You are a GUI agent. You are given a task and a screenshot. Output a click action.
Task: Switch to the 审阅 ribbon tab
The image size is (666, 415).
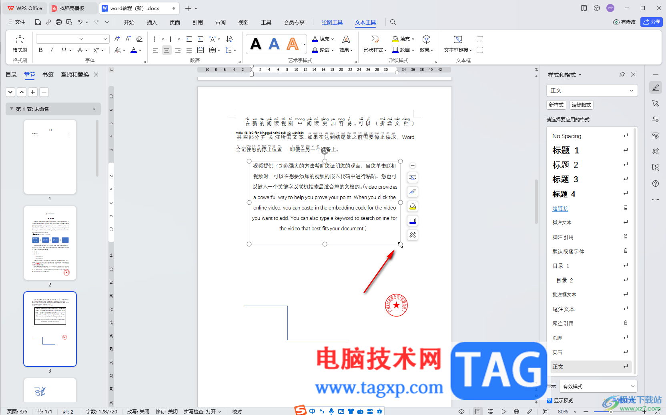220,22
